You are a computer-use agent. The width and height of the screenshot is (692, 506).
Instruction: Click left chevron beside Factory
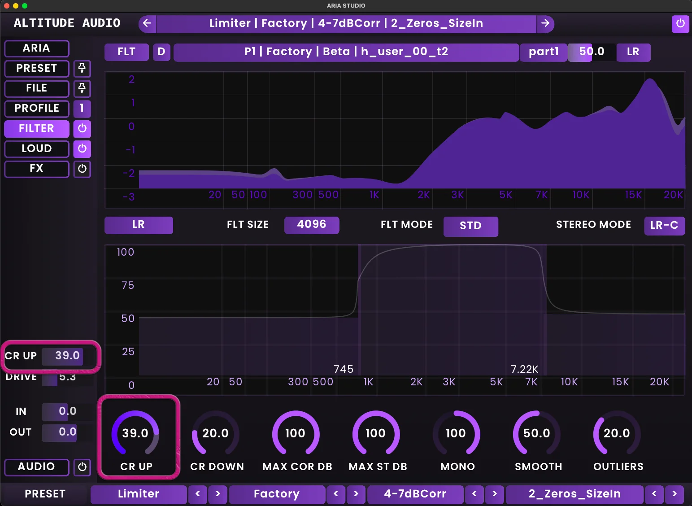336,494
